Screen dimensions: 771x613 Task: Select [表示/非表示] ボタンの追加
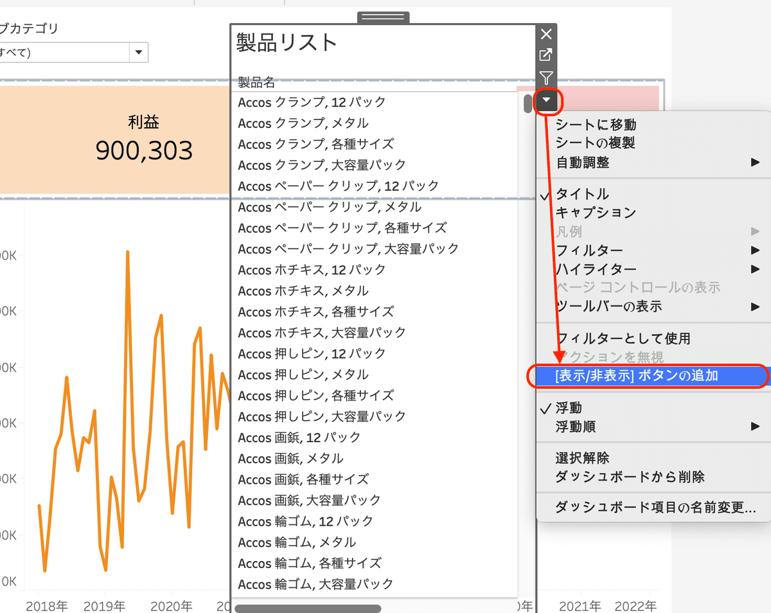pos(653,376)
